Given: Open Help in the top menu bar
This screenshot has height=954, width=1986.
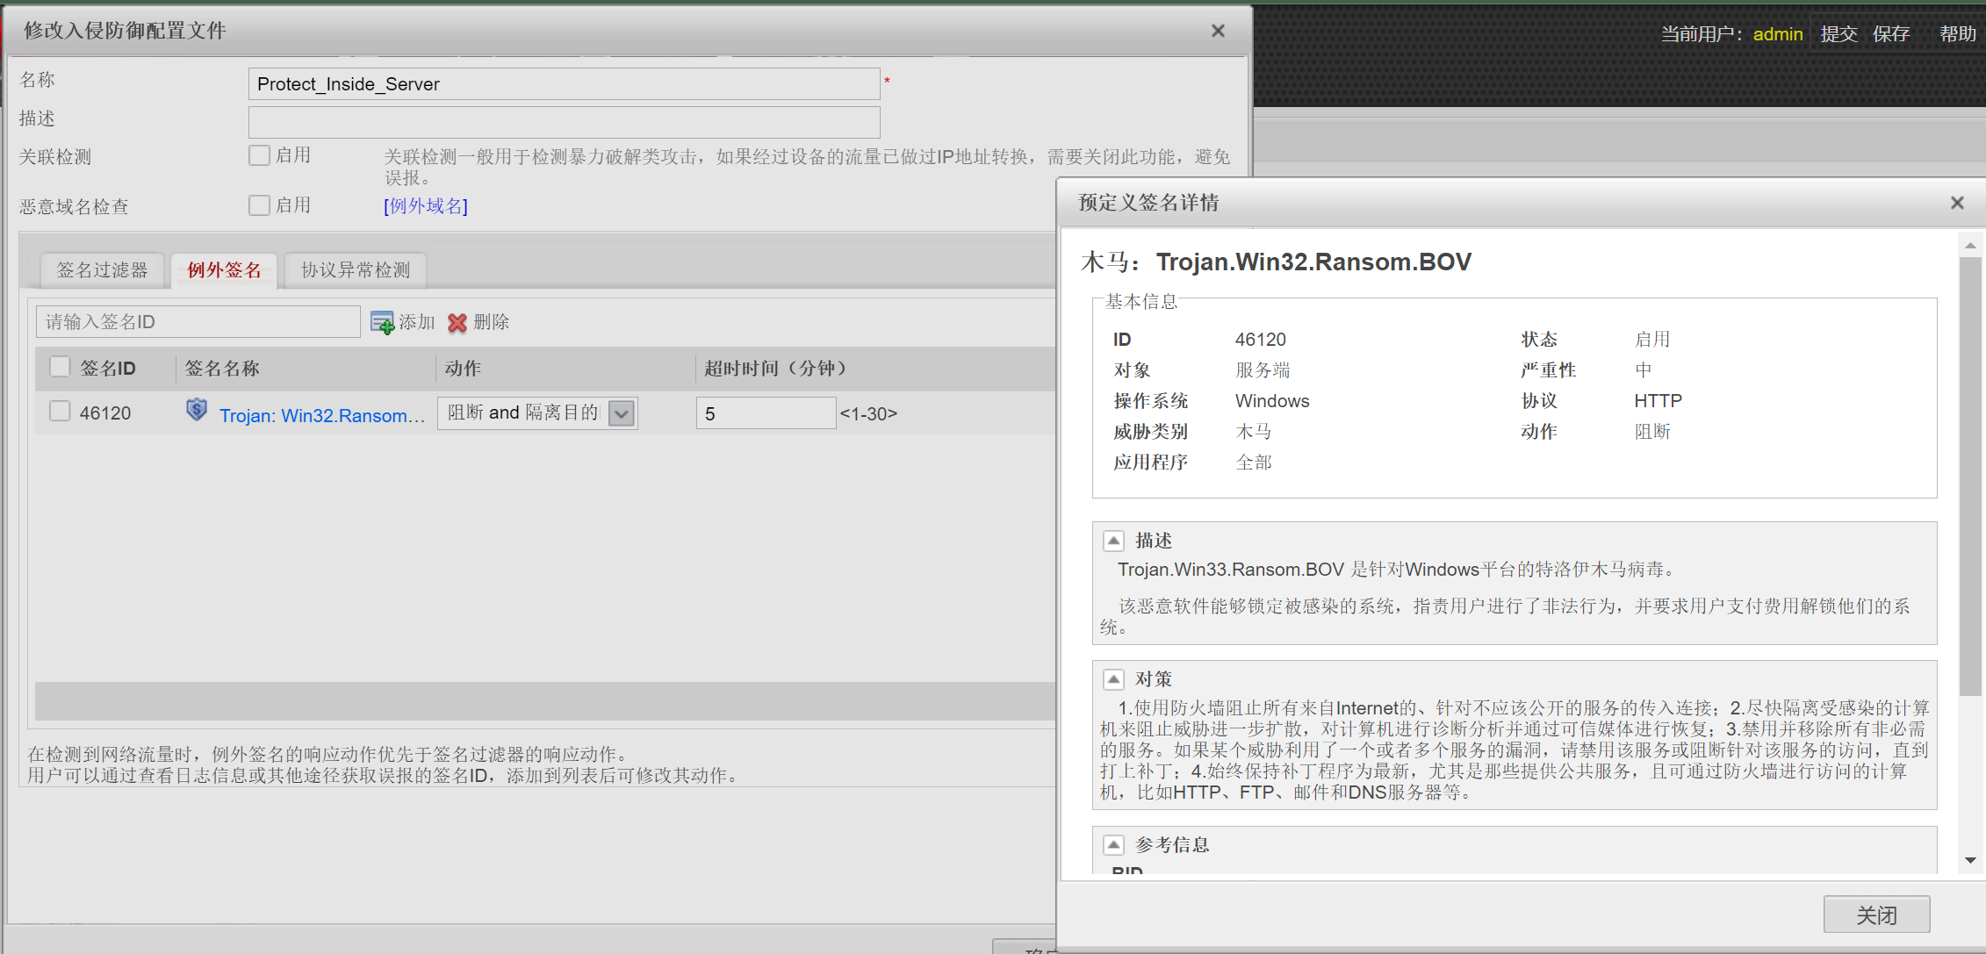Looking at the screenshot, I should (1957, 34).
